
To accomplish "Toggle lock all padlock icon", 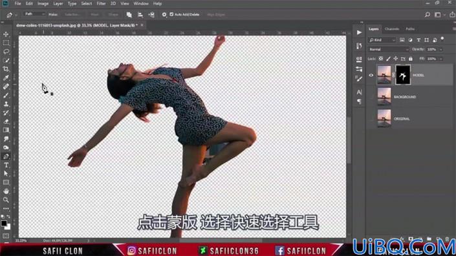I will 410,59.
